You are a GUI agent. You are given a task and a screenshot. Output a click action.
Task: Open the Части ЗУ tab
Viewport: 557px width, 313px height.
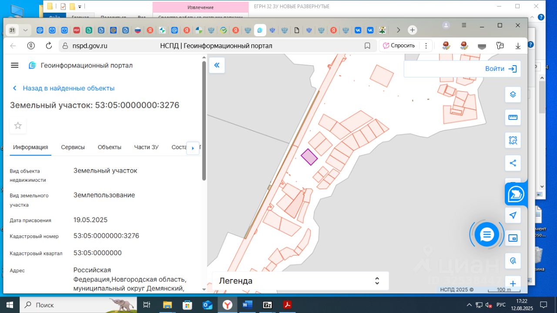146,147
